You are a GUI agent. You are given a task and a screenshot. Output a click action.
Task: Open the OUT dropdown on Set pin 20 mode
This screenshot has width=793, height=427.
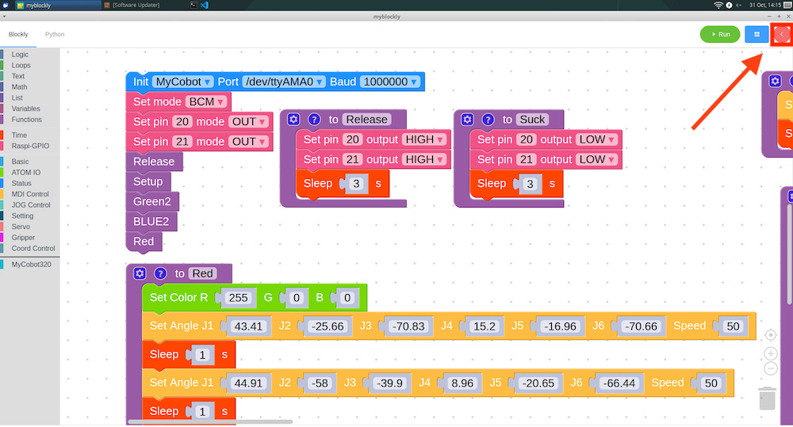[x=247, y=122]
